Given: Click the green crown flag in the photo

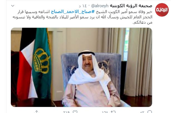Looking at the screenshot, I should click(42, 63).
